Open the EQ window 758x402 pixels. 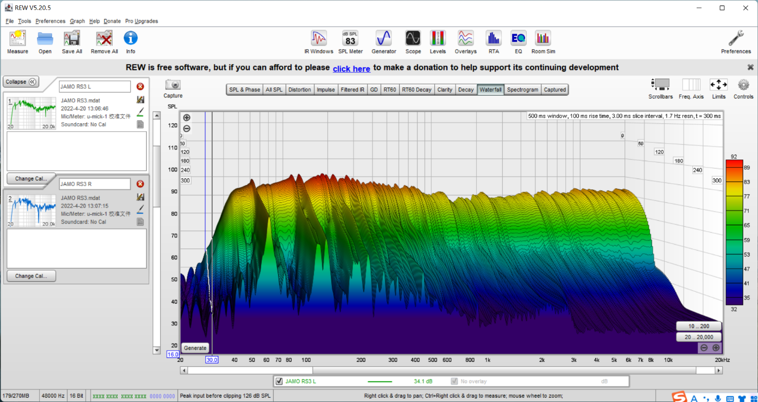518,39
